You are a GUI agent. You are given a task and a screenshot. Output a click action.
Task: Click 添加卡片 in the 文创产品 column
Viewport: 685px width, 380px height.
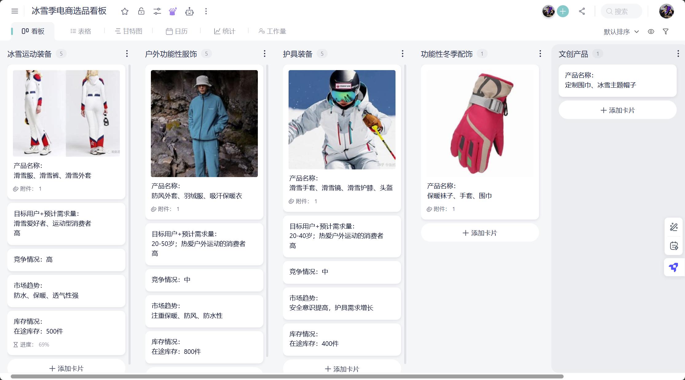[x=617, y=110]
